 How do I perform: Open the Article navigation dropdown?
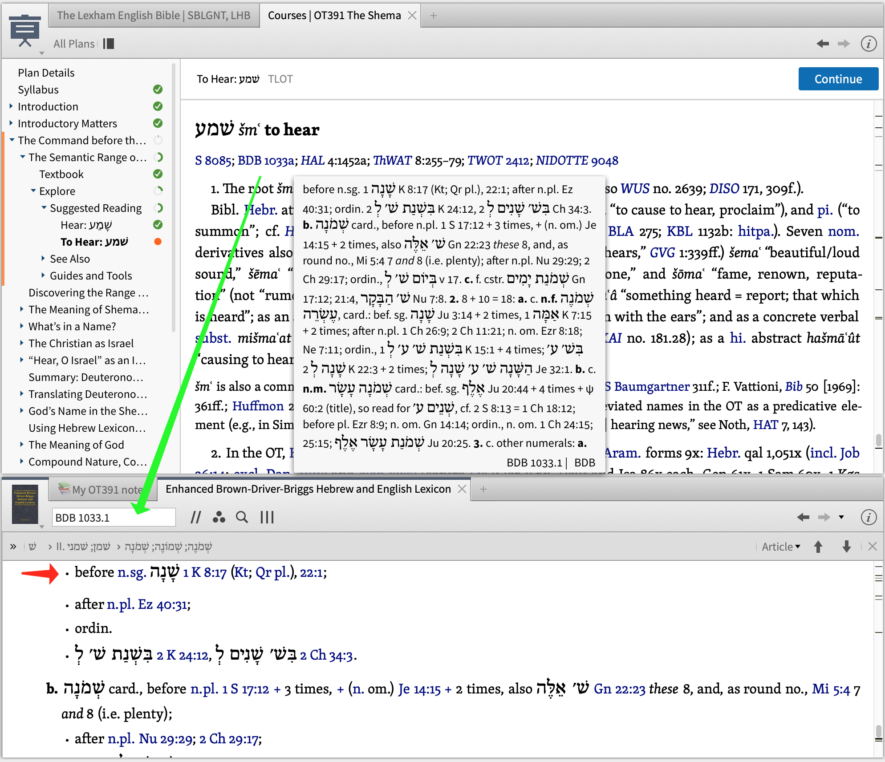click(x=781, y=547)
